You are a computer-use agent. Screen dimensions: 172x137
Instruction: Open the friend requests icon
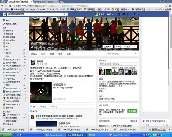119,14
